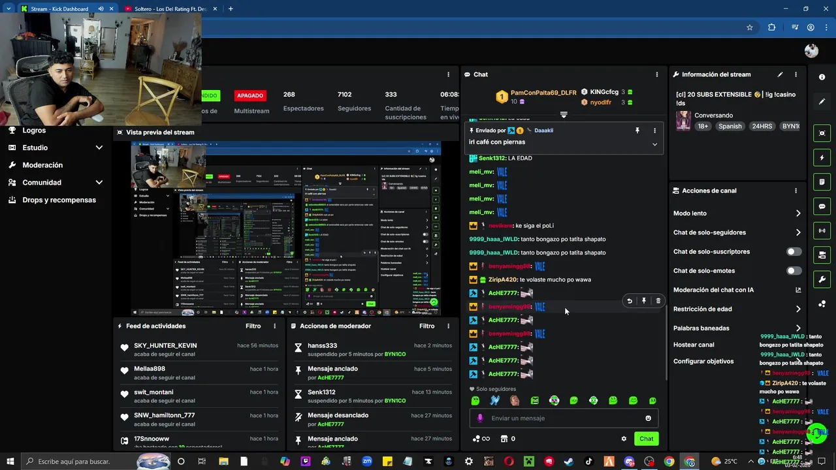836x470 pixels.
Task: Click the first green ghost emote
Action: [x=475, y=400]
